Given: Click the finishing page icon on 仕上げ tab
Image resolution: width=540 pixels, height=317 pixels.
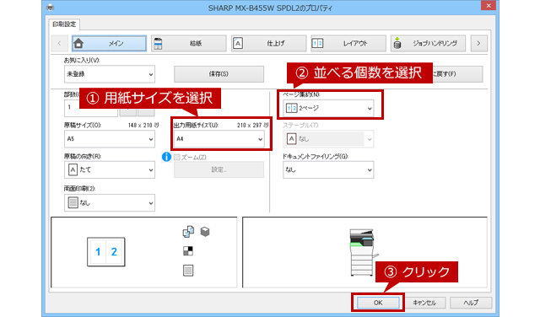Looking at the screenshot, I should pyautogui.click(x=238, y=43).
